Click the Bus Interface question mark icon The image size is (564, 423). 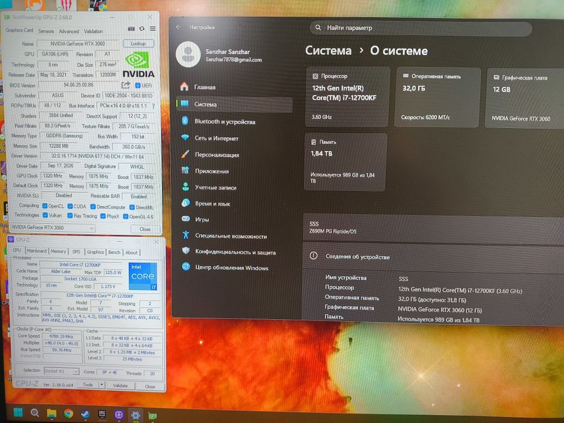tap(153, 106)
